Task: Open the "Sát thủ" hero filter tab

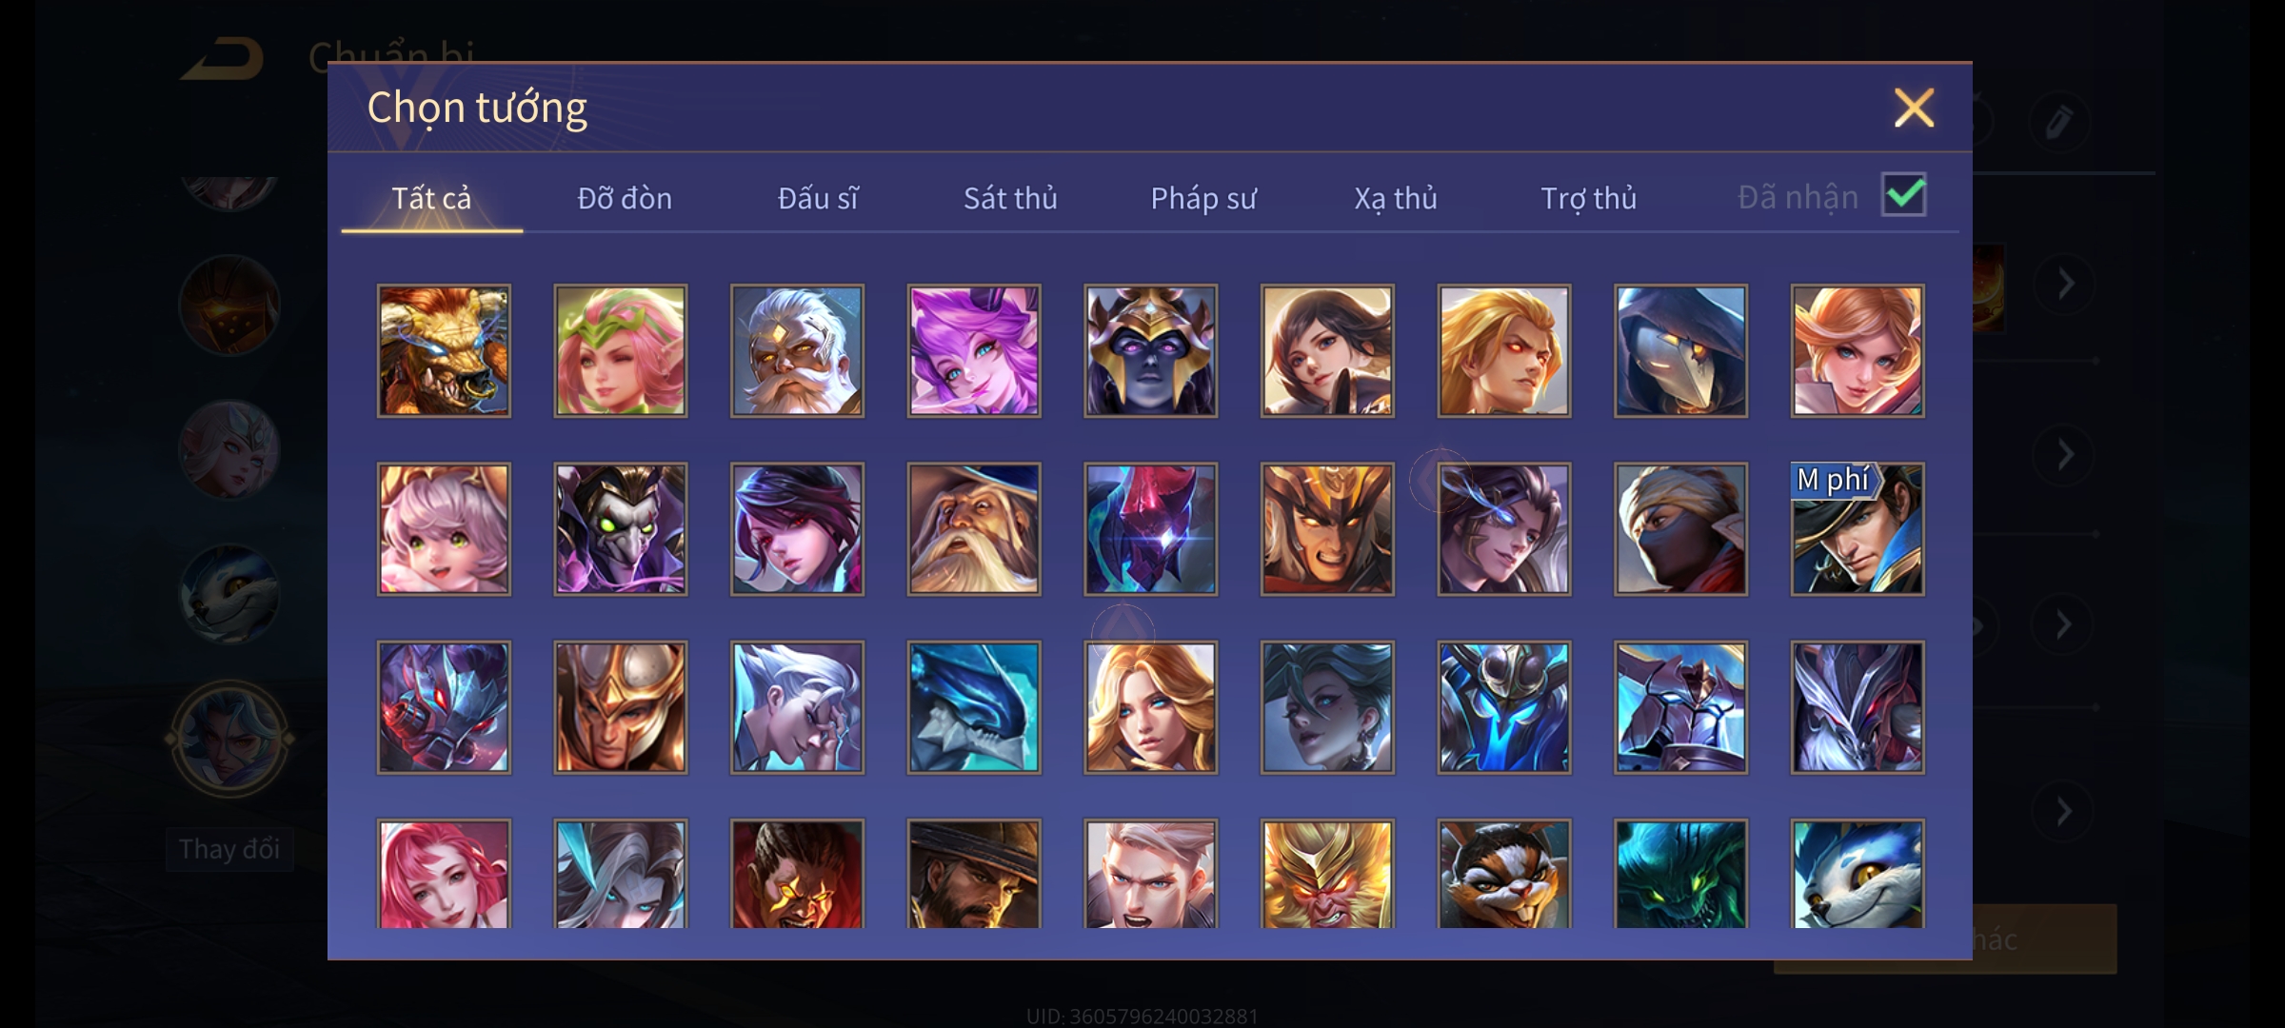Action: coord(1010,198)
